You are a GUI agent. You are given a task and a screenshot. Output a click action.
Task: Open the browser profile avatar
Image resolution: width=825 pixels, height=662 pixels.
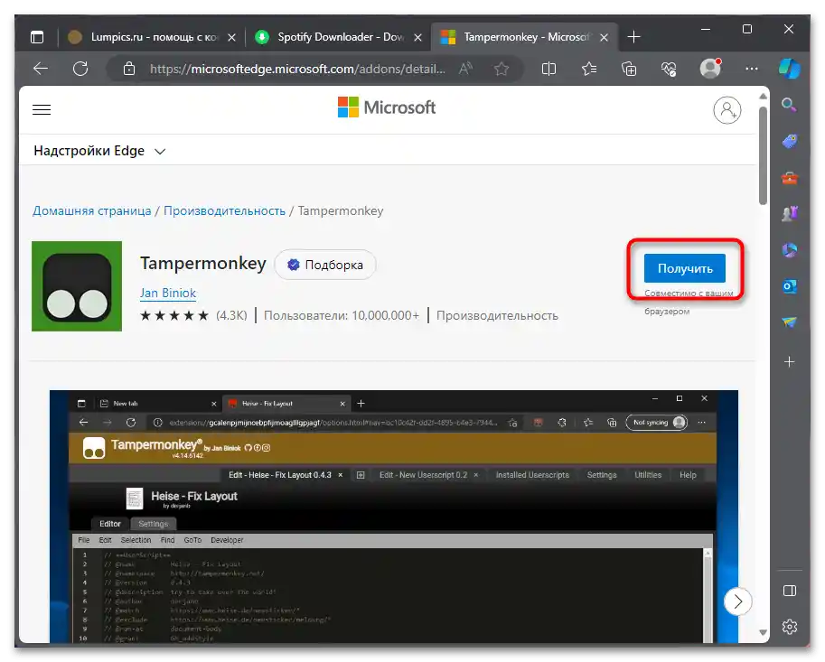pyautogui.click(x=710, y=69)
